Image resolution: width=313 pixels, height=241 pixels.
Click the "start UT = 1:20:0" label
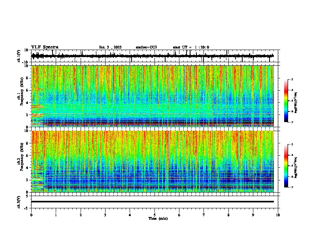coord(191,47)
